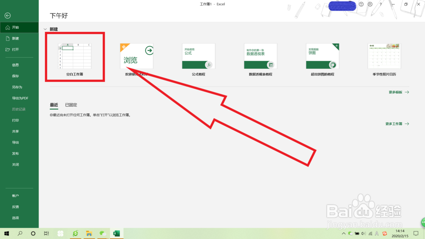Image resolution: width=425 pixels, height=239 pixels.
Task: Show hidden system tray icons
Action: click(x=344, y=233)
